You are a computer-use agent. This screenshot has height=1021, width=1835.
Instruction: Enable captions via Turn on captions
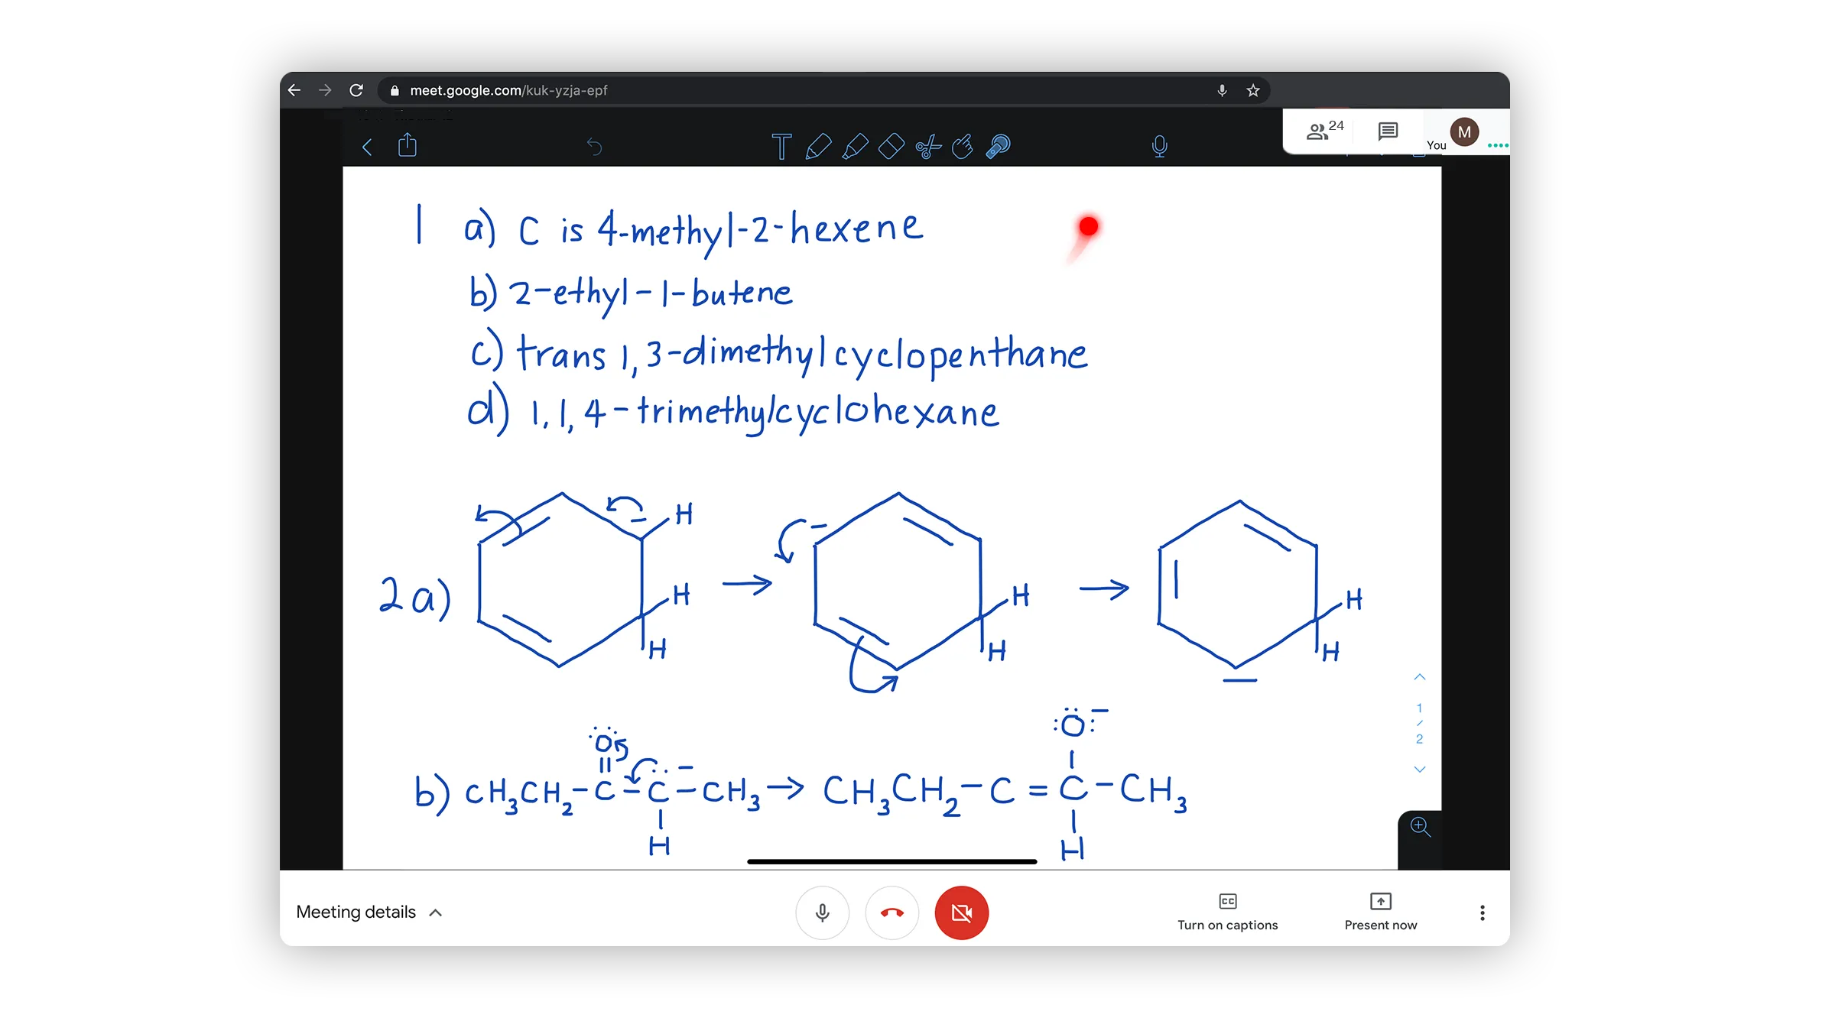1230,910
